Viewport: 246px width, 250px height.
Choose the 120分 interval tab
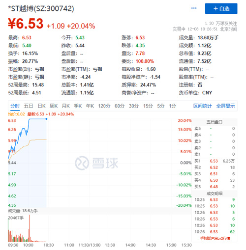coord(104,106)
